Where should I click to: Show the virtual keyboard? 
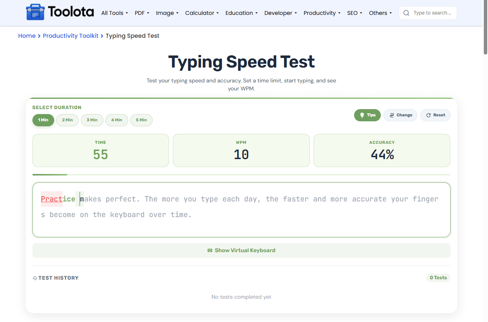coord(242,250)
